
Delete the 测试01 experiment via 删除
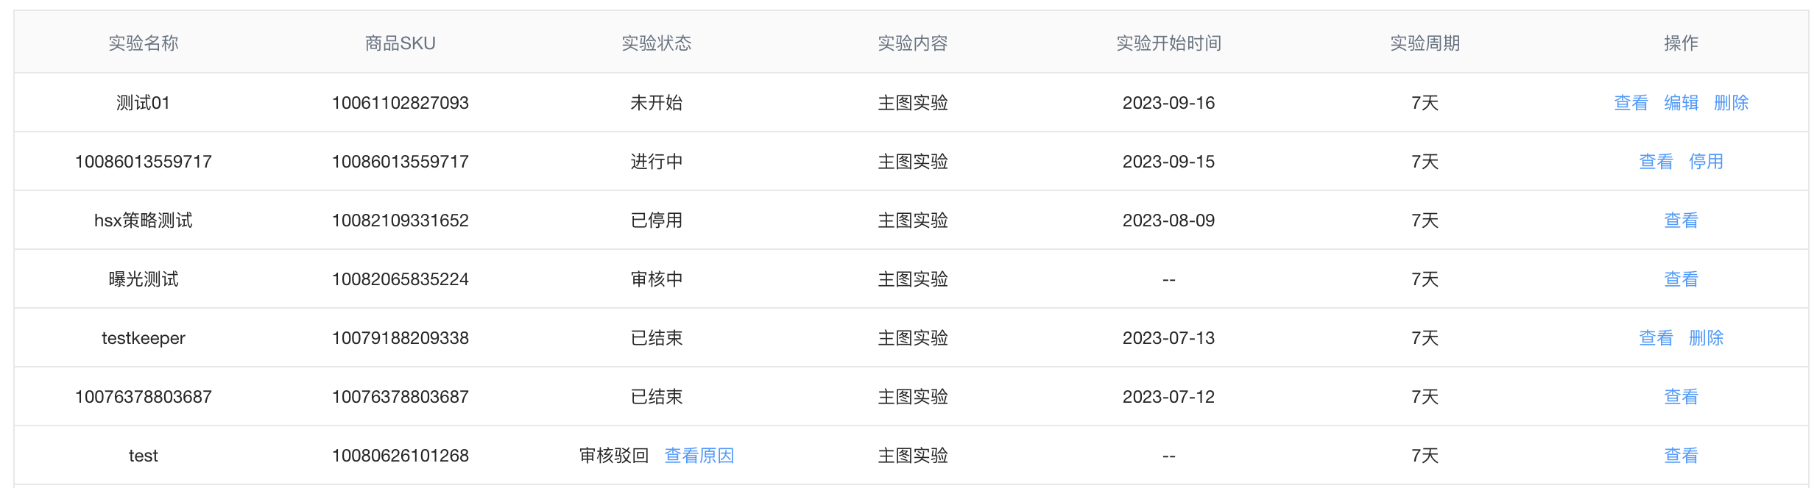click(1731, 103)
